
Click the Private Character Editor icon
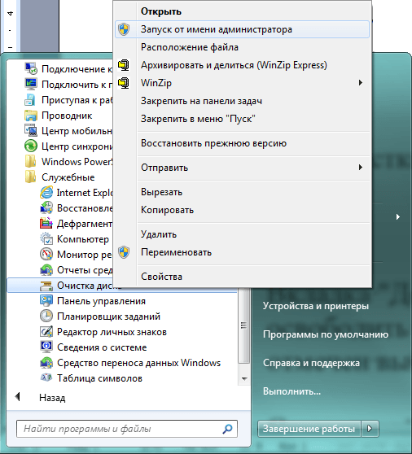[46, 332]
